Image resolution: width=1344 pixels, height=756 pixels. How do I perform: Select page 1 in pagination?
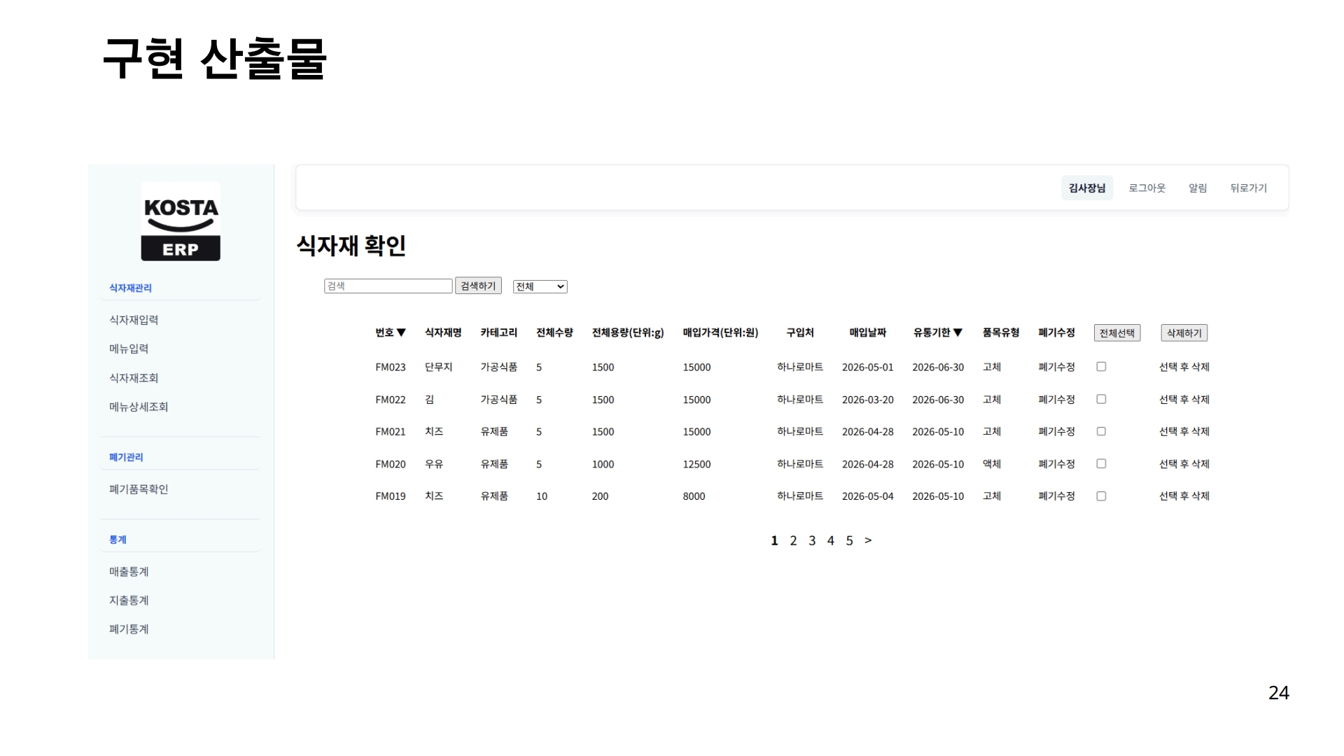coord(774,540)
